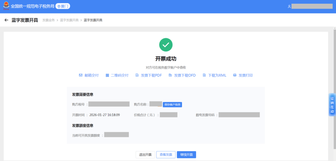This screenshot has width=336, height=161.
Task: Go to 发票业务 in the breadcrumb
Action: click(49, 20)
